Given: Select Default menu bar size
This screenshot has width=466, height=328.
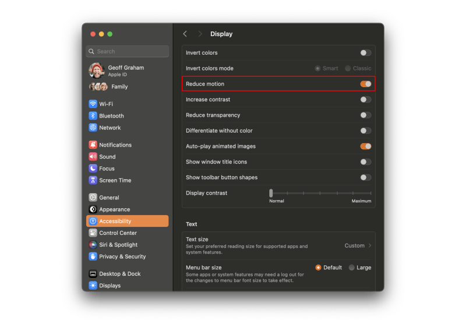Looking at the screenshot, I should click(x=318, y=268).
